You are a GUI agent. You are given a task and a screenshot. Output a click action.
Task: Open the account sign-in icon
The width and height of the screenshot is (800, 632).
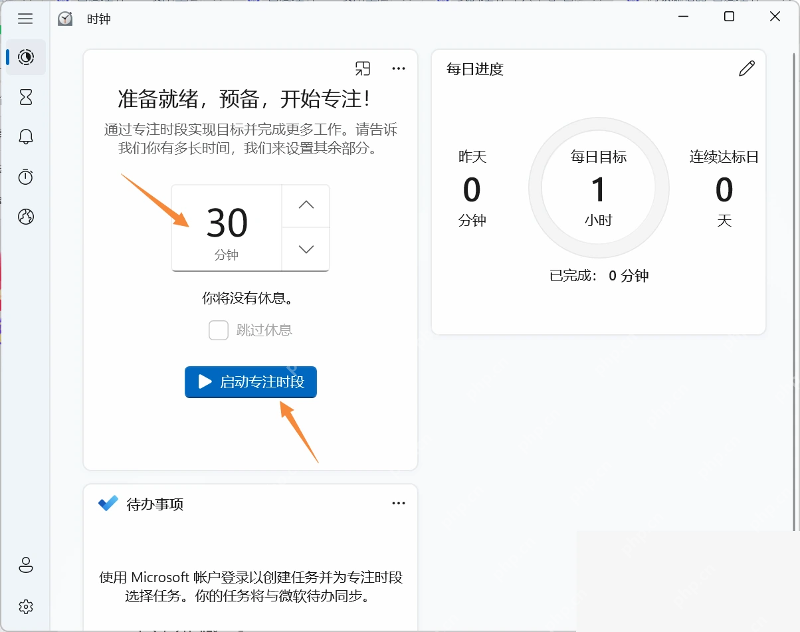point(26,566)
